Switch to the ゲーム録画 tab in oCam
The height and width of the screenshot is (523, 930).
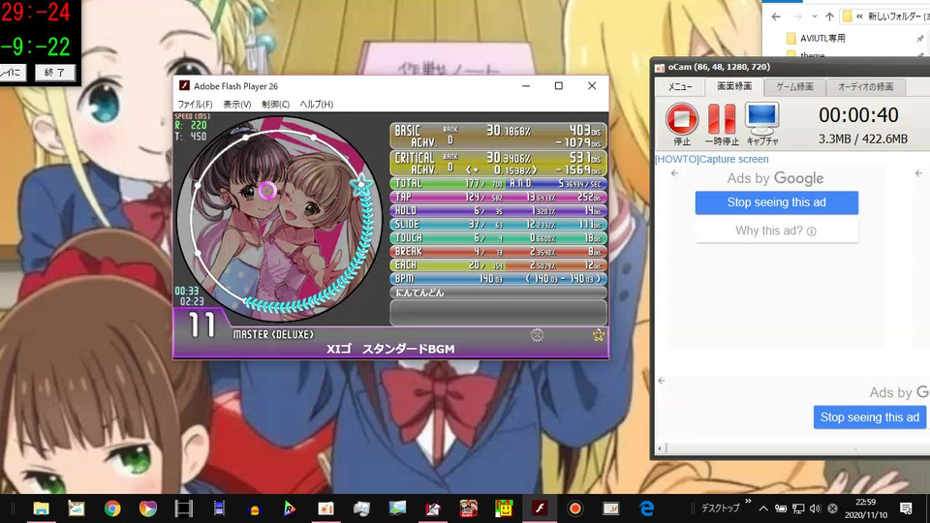tap(794, 86)
